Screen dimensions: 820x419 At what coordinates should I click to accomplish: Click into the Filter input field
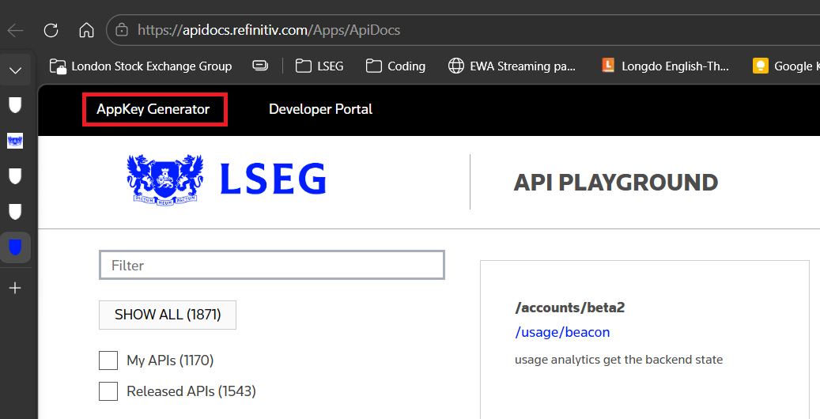click(x=272, y=265)
